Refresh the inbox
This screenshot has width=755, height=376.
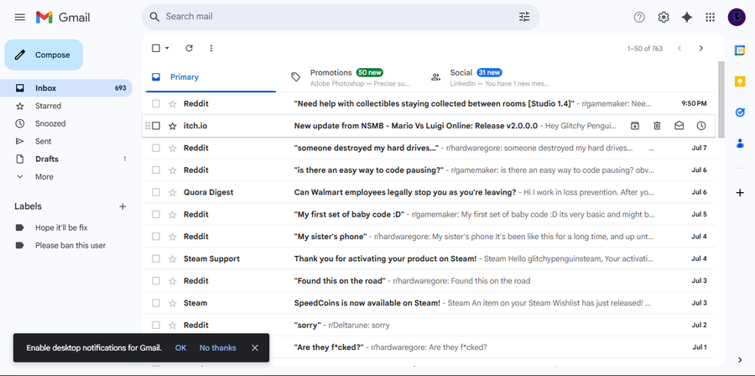(x=190, y=48)
